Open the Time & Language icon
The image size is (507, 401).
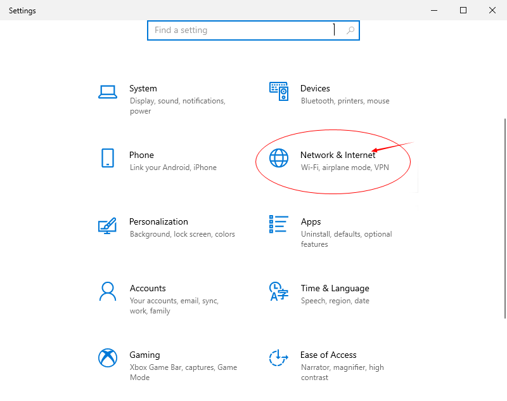(x=279, y=291)
